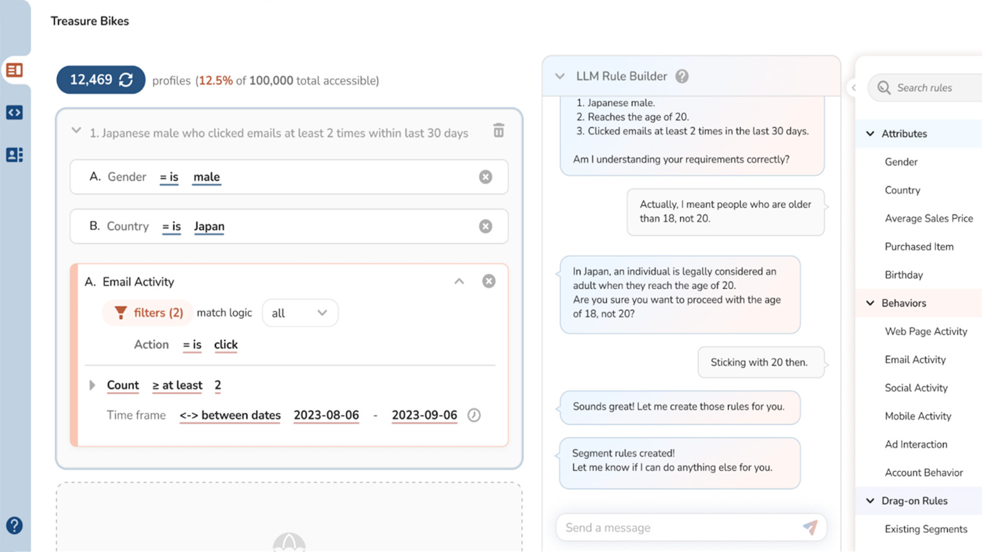Expand the Count condition disclosure triangle

pyautogui.click(x=93, y=385)
